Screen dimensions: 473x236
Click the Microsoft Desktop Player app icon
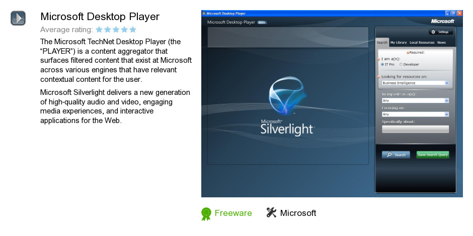coord(18,19)
